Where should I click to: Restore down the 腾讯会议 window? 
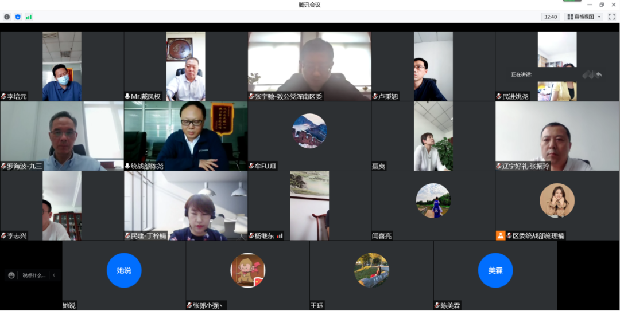[x=602, y=5]
